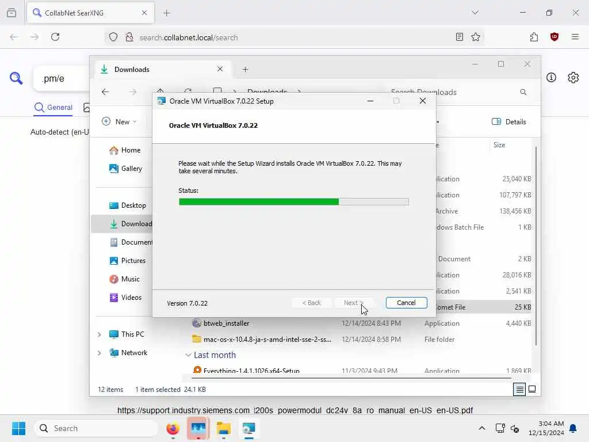Expand the Network tree node
This screenshot has height=442, width=589.
[x=99, y=353]
